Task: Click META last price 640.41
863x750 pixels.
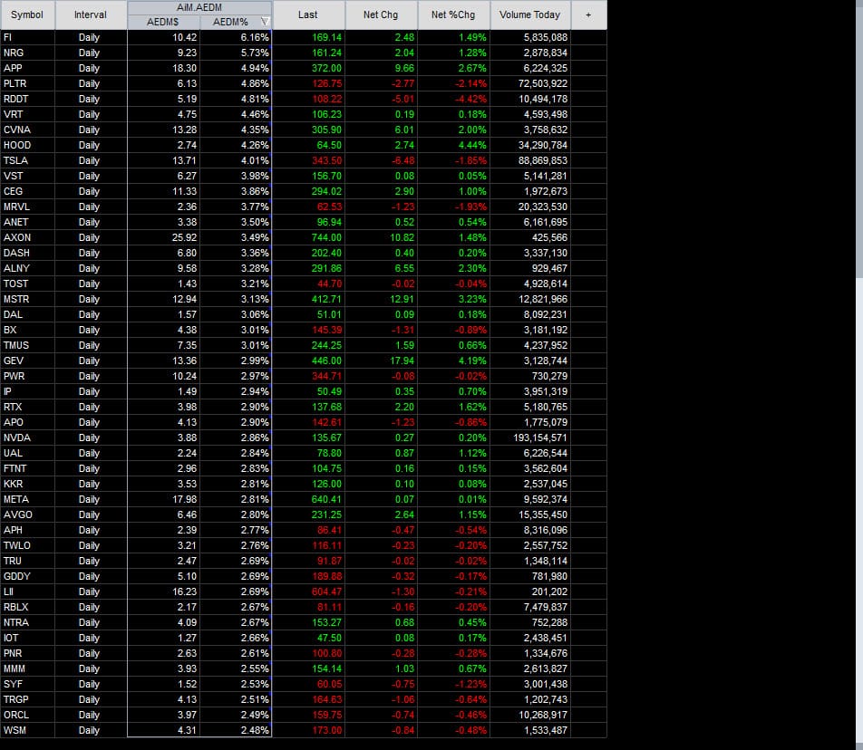Action: [x=327, y=499]
